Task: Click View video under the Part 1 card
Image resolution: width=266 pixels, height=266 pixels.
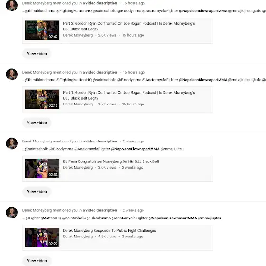Action: point(37,123)
